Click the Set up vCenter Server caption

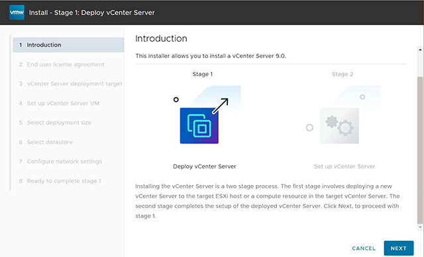pos(344,166)
